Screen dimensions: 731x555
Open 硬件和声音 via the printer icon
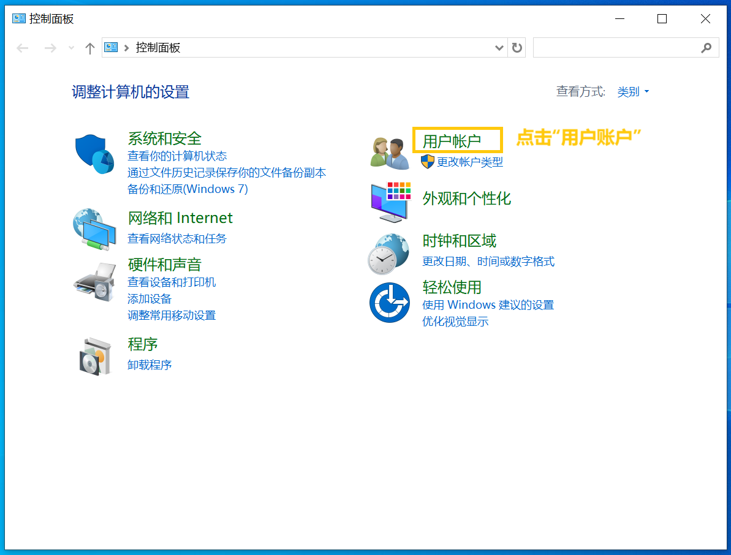(x=93, y=281)
